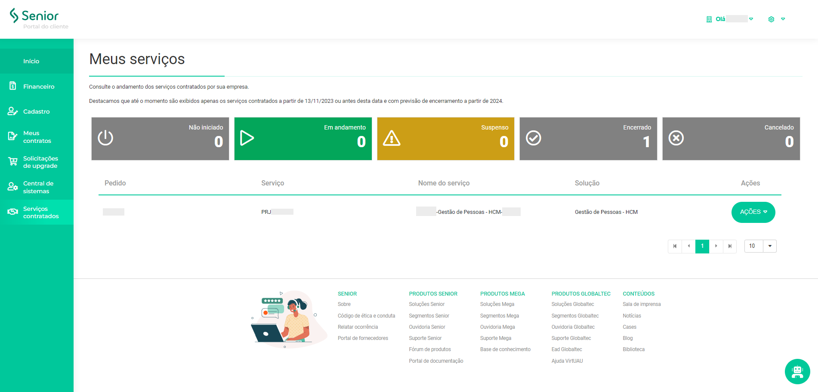Click the Suspenso status label
Screen dimensions: 818x392
pyautogui.click(x=495, y=127)
